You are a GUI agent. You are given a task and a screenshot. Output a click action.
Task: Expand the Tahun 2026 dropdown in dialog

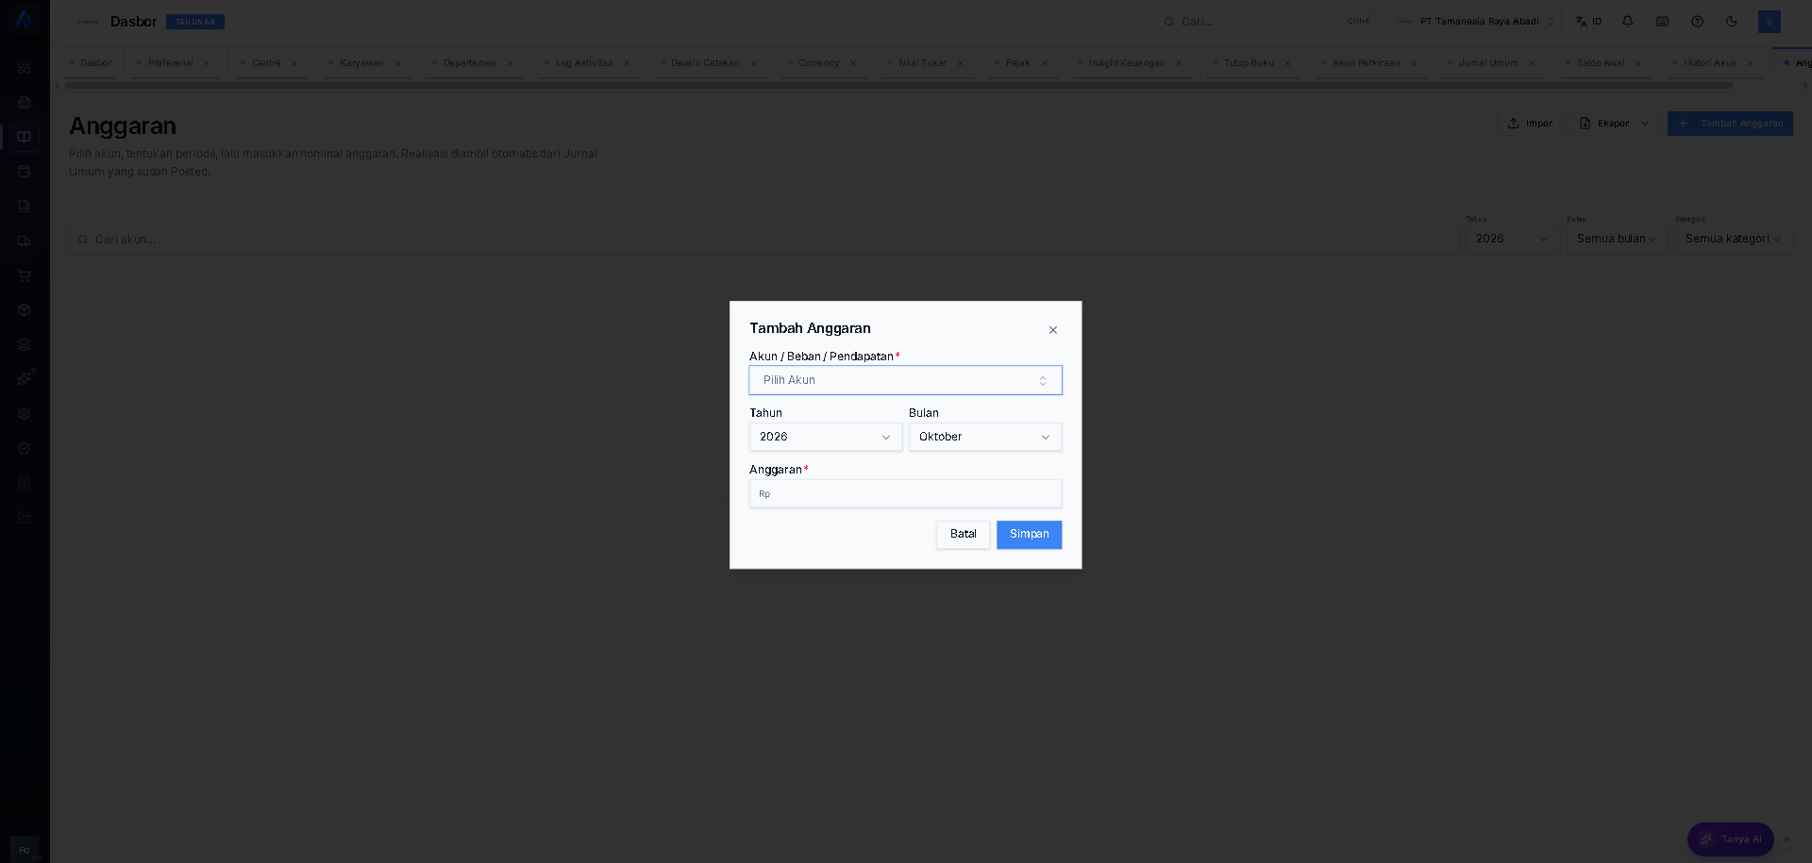coord(825,437)
